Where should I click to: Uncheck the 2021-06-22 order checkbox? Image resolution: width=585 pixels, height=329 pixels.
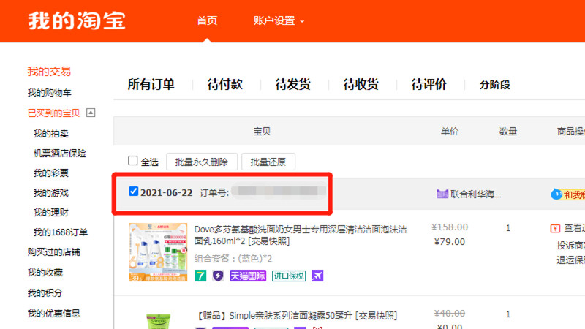point(133,192)
